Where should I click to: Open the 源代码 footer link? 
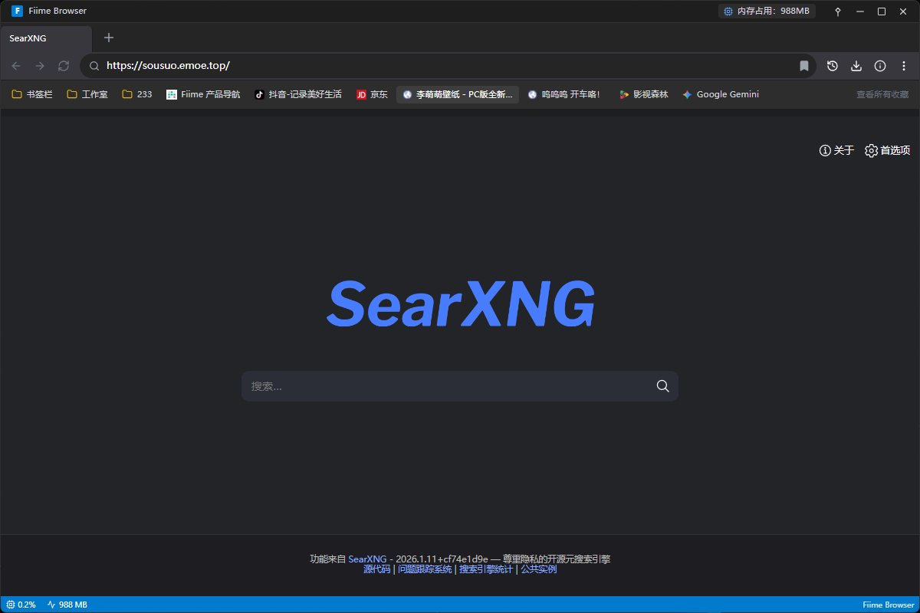pyautogui.click(x=376, y=569)
